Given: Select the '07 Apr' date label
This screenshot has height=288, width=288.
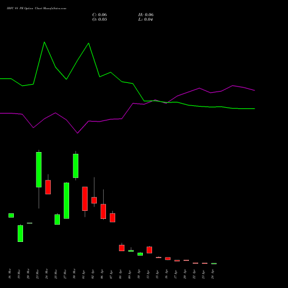Looking at the screenshot, I should [x=111, y=274].
